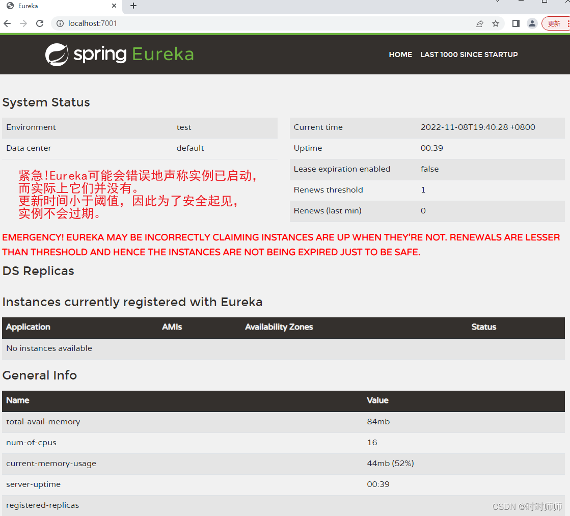Select the Data center value 'default'
The width and height of the screenshot is (570, 516).
point(190,148)
